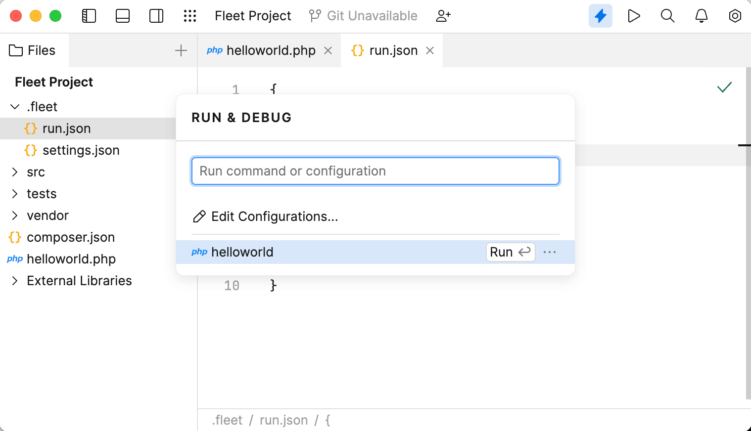Open the search magnifier

(x=667, y=16)
